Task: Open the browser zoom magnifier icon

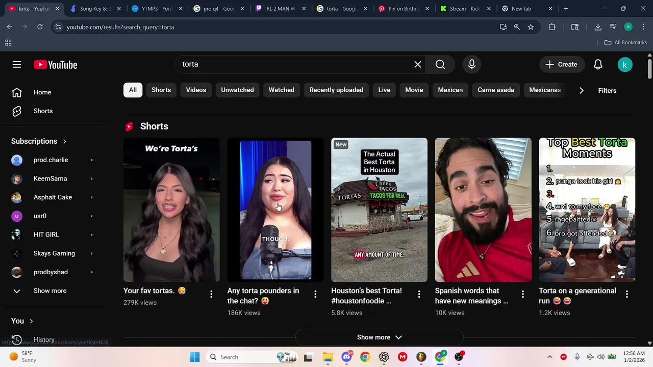Action: pos(517,27)
